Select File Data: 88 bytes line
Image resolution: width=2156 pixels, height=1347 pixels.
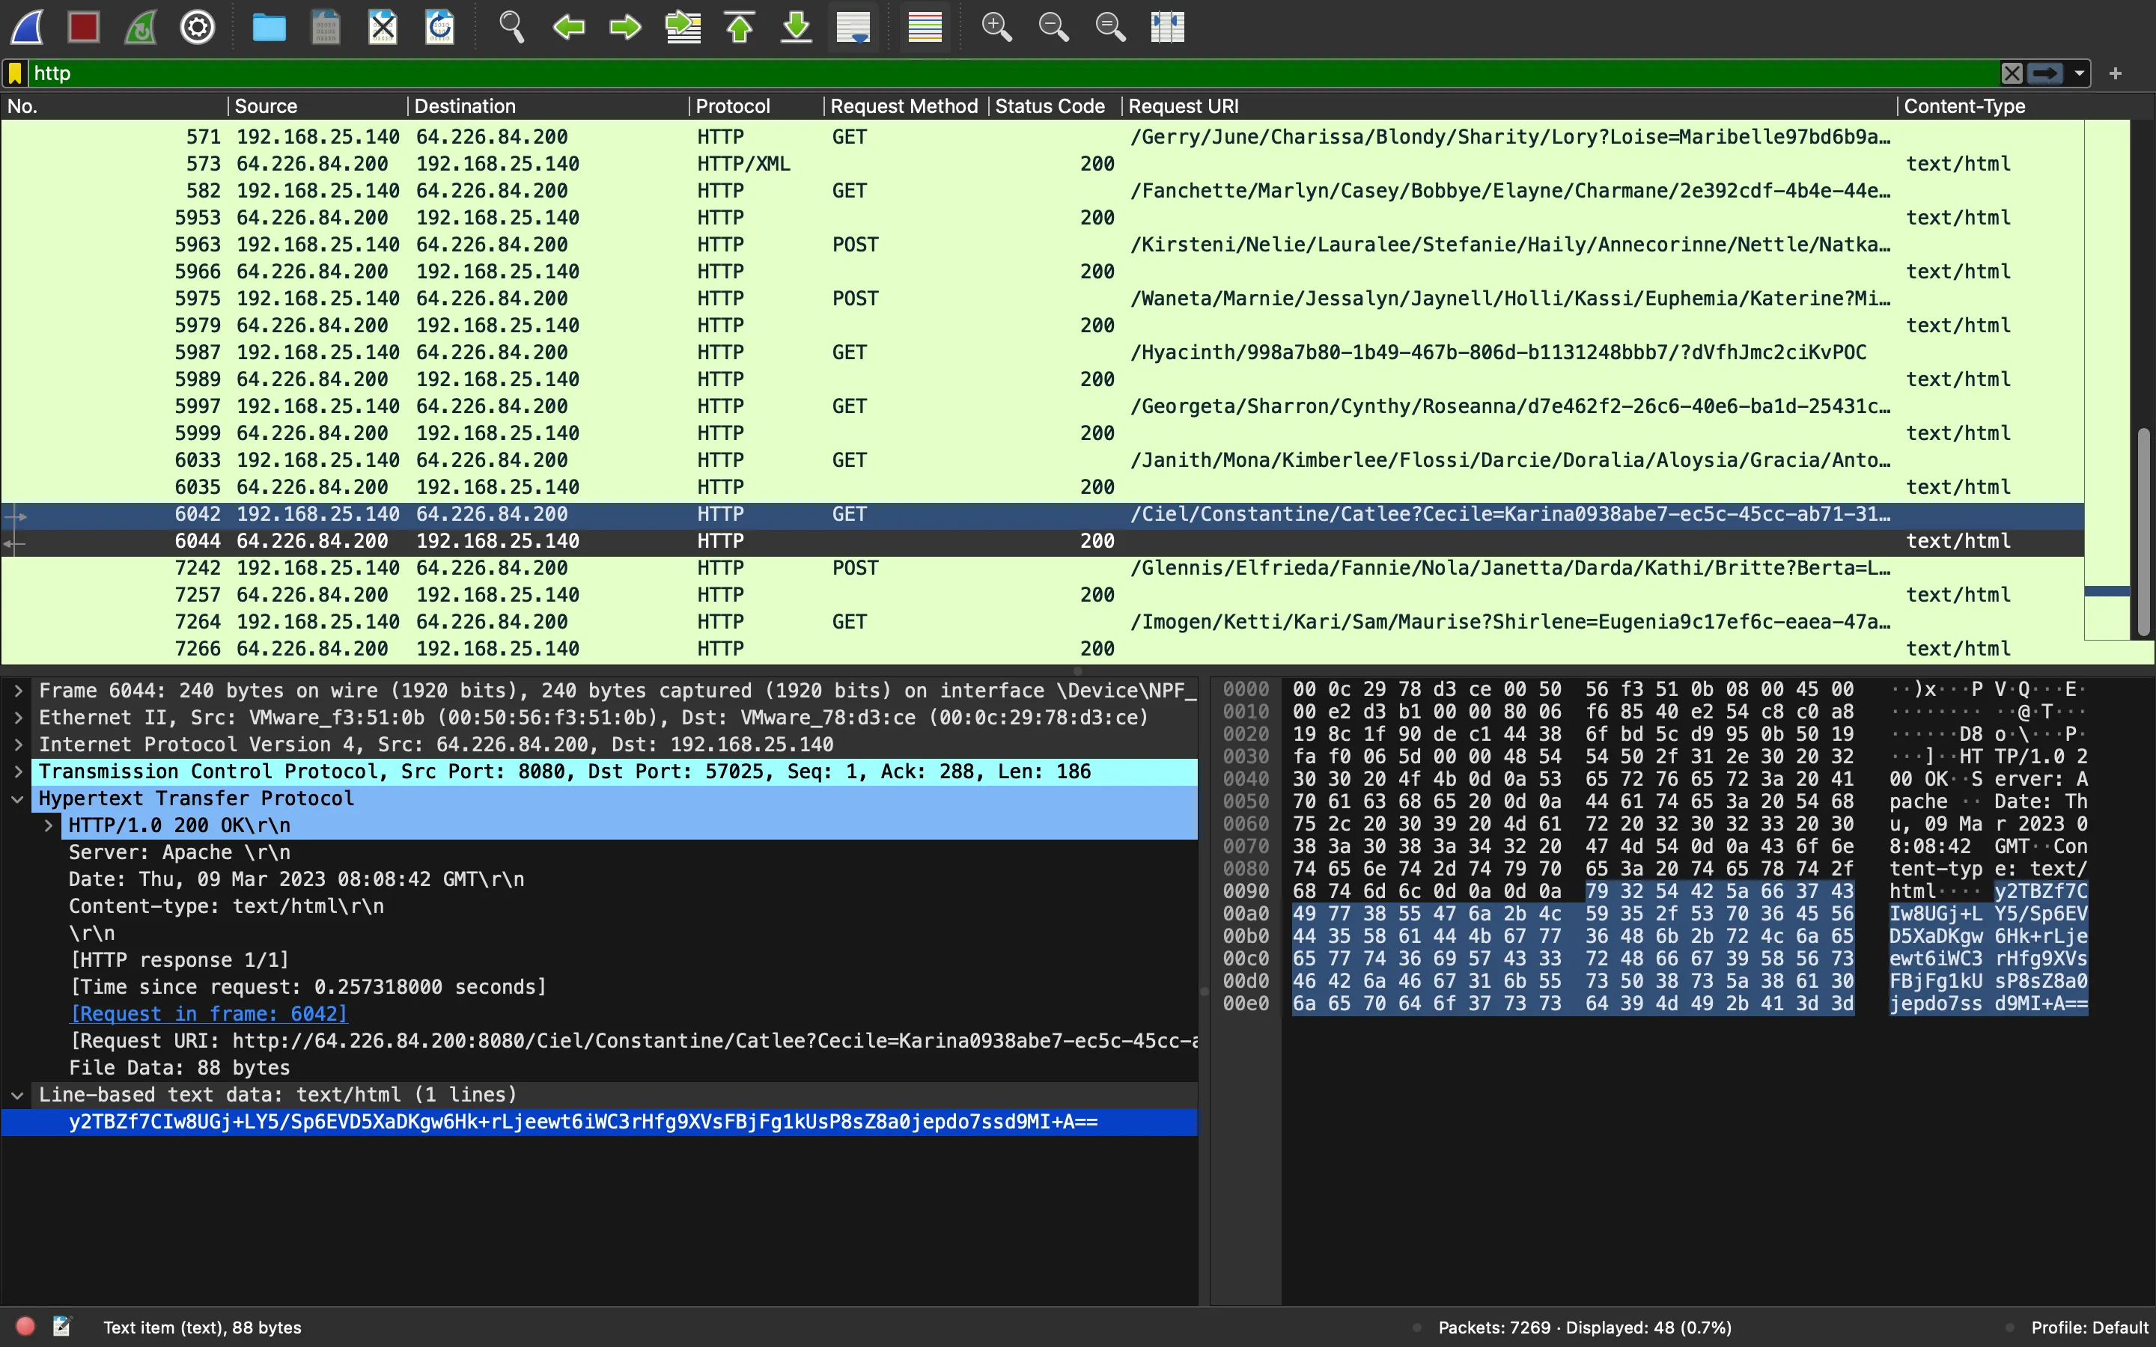coord(599,1067)
